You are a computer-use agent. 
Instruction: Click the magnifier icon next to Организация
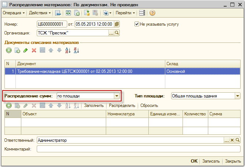pyautogui.click(x=118, y=33)
